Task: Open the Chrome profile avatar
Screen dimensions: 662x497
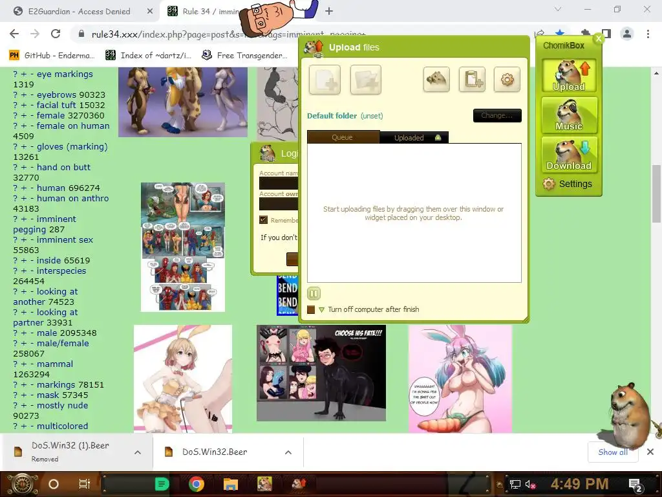Action: coord(627,34)
